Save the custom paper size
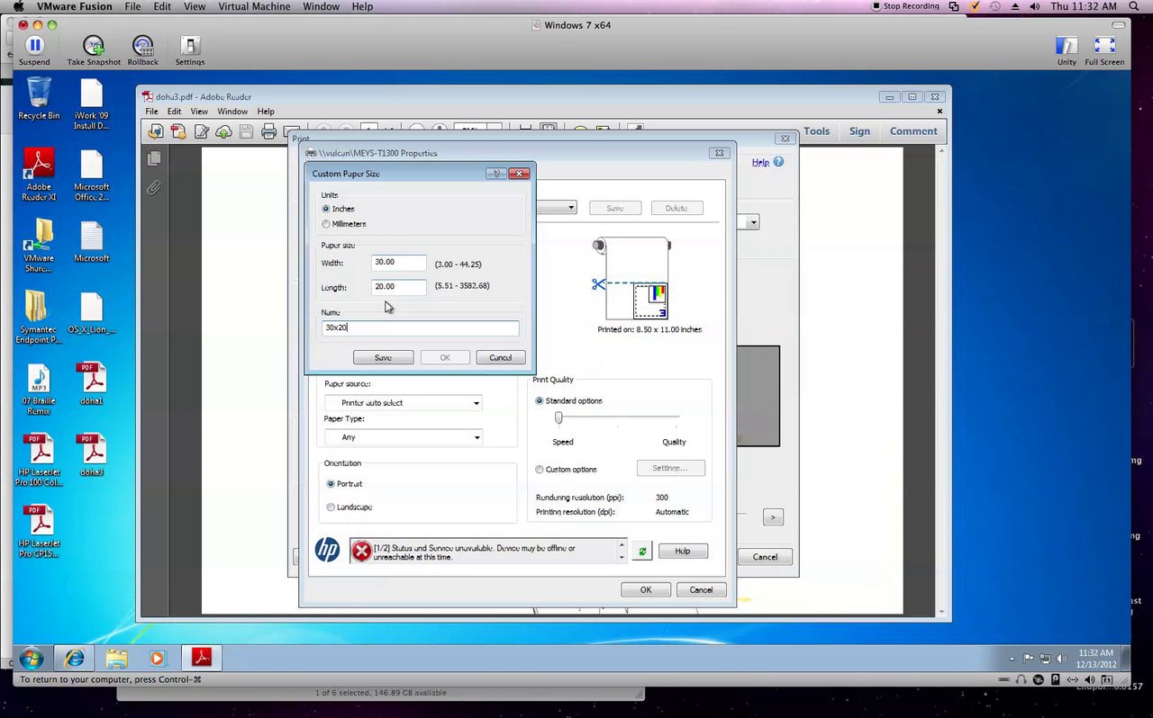The image size is (1153, 718). (x=383, y=358)
